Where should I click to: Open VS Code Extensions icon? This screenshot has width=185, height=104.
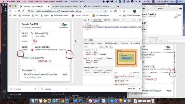click(x=4, y=38)
